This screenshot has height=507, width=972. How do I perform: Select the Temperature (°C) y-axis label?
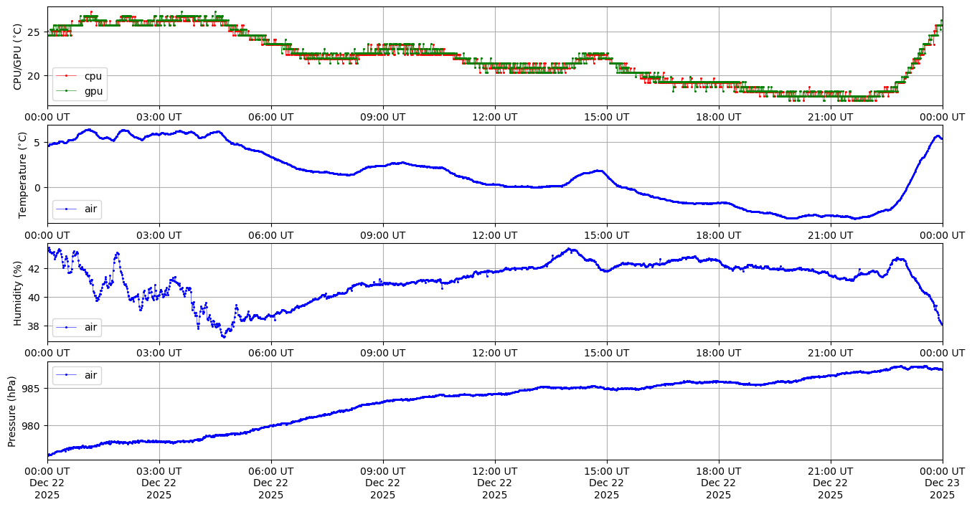[x=22, y=174]
